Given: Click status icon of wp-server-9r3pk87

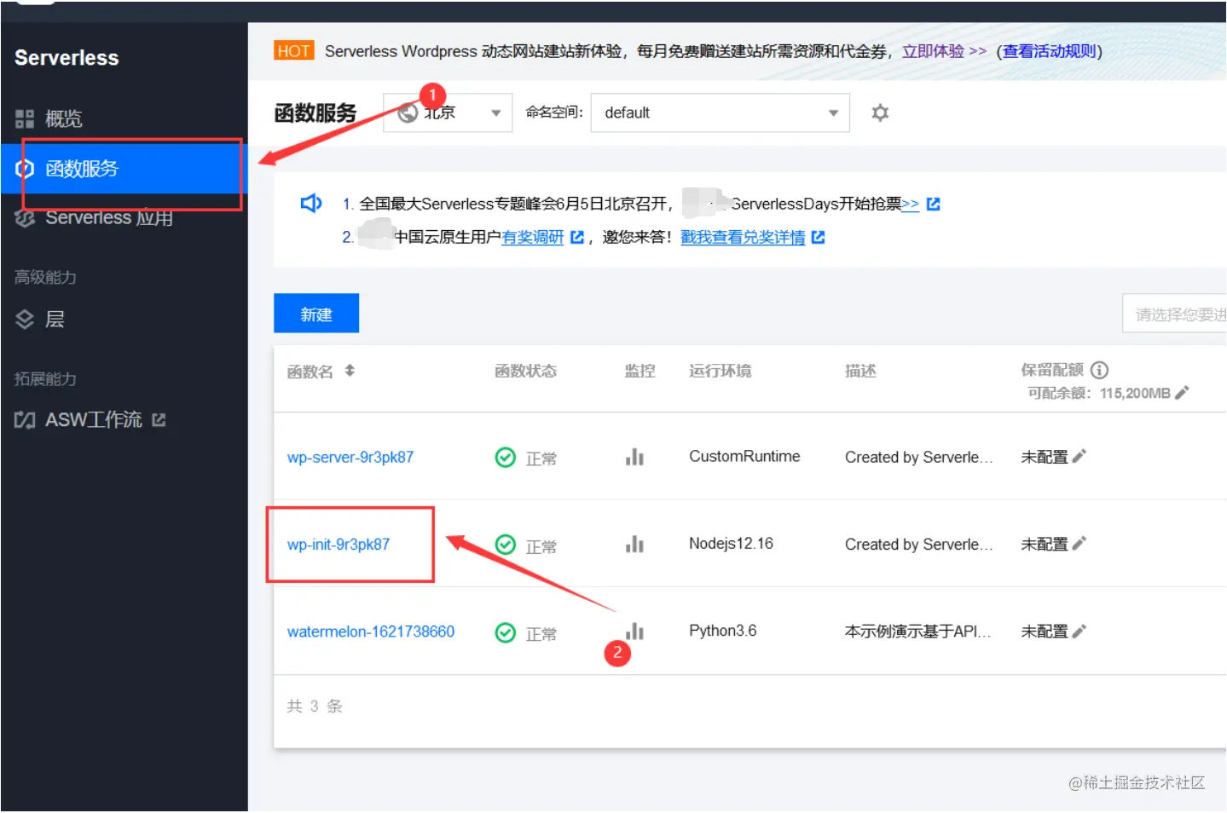Looking at the screenshot, I should tap(506, 458).
